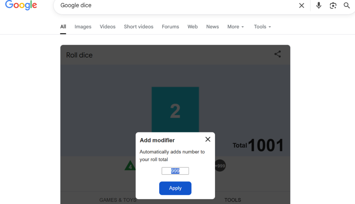The height and width of the screenshot is (204, 355).
Task: Click the +999 modifier badge
Action: 220,166
